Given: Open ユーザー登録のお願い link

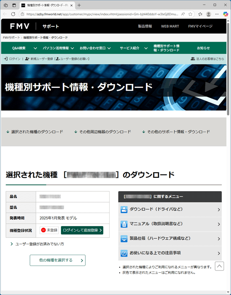Looking at the screenshot, I should pyautogui.click(x=74, y=59).
